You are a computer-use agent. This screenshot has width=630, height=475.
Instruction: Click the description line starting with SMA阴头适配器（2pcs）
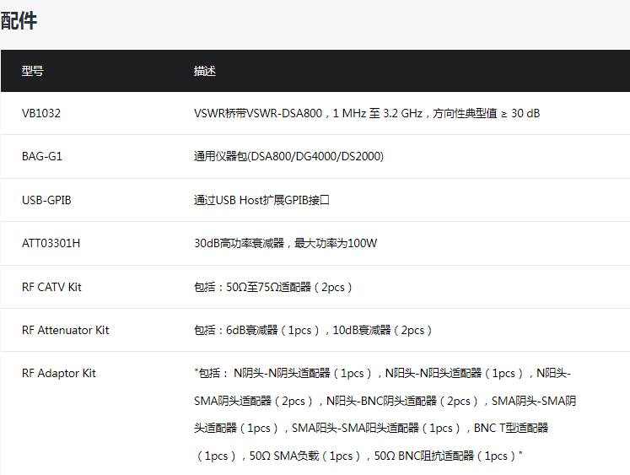pos(385,400)
